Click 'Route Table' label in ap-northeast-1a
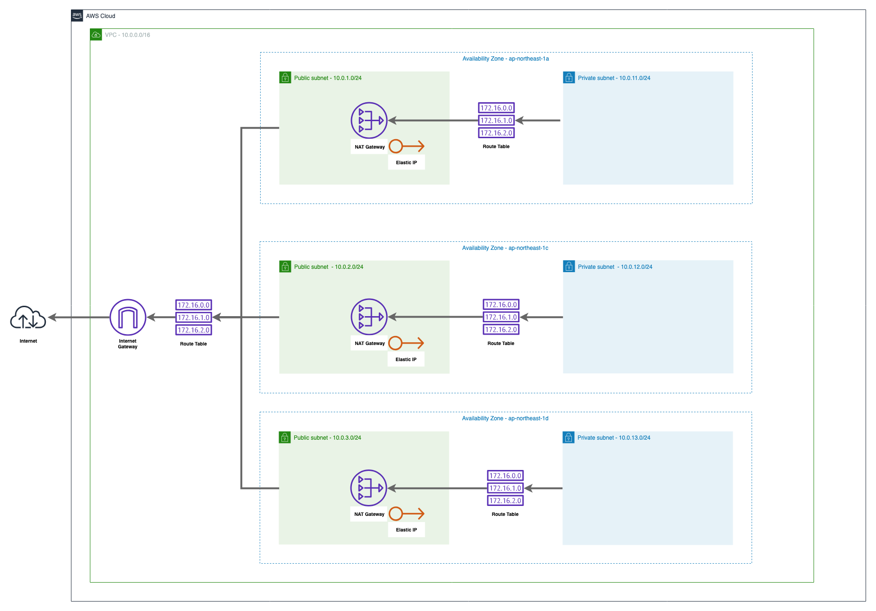The width and height of the screenshot is (876, 611). (496, 147)
